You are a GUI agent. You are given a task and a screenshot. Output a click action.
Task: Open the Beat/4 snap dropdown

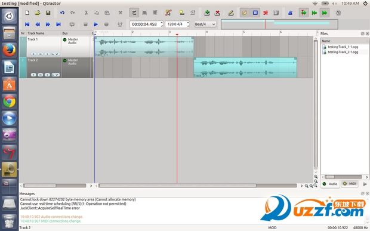click(x=205, y=24)
